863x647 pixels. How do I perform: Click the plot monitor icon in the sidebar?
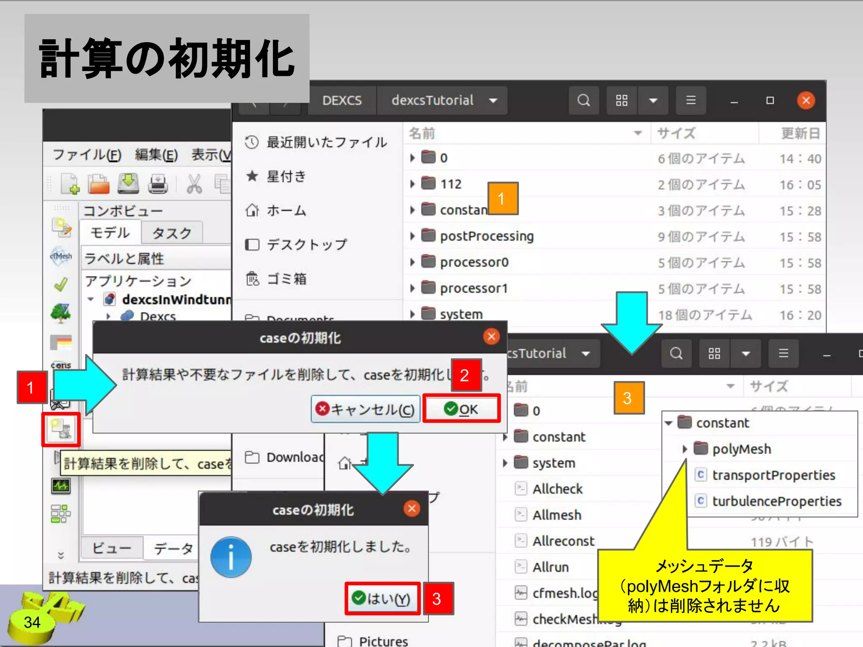(x=61, y=486)
